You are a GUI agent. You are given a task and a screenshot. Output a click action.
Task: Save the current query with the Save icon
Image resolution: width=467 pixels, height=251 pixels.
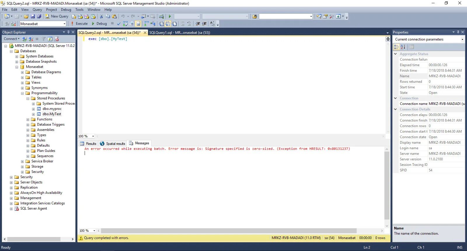pyautogui.click(x=33, y=16)
